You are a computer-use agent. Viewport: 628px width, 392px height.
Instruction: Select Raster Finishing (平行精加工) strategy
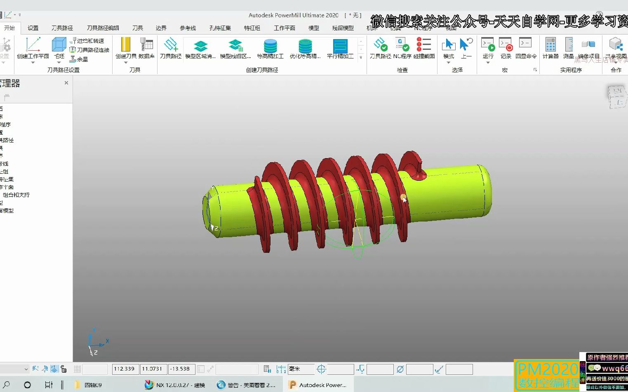[340, 48]
